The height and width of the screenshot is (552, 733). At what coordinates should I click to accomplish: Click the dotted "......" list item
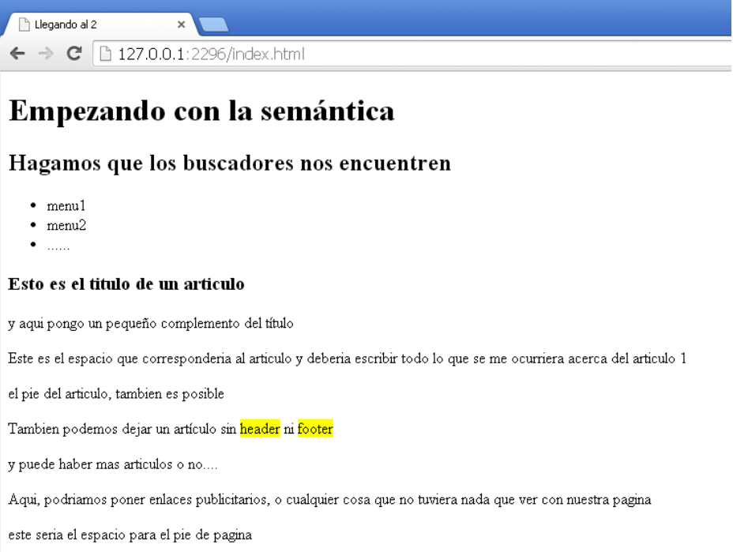pyautogui.click(x=58, y=246)
